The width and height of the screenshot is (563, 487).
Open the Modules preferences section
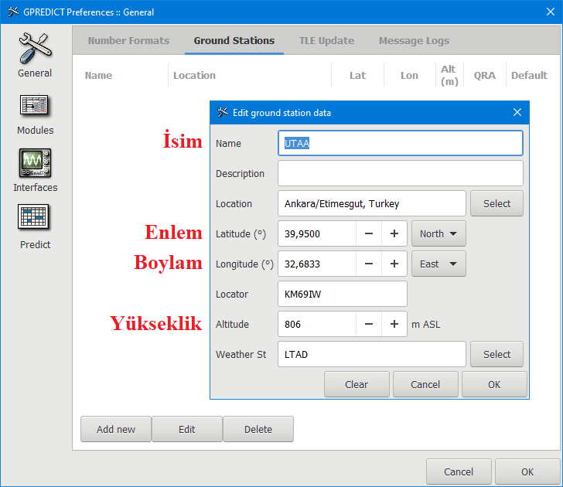click(35, 114)
